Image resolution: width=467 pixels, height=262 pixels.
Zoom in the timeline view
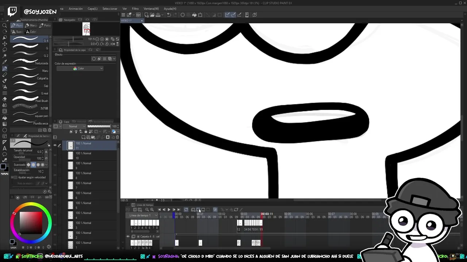[152, 210]
